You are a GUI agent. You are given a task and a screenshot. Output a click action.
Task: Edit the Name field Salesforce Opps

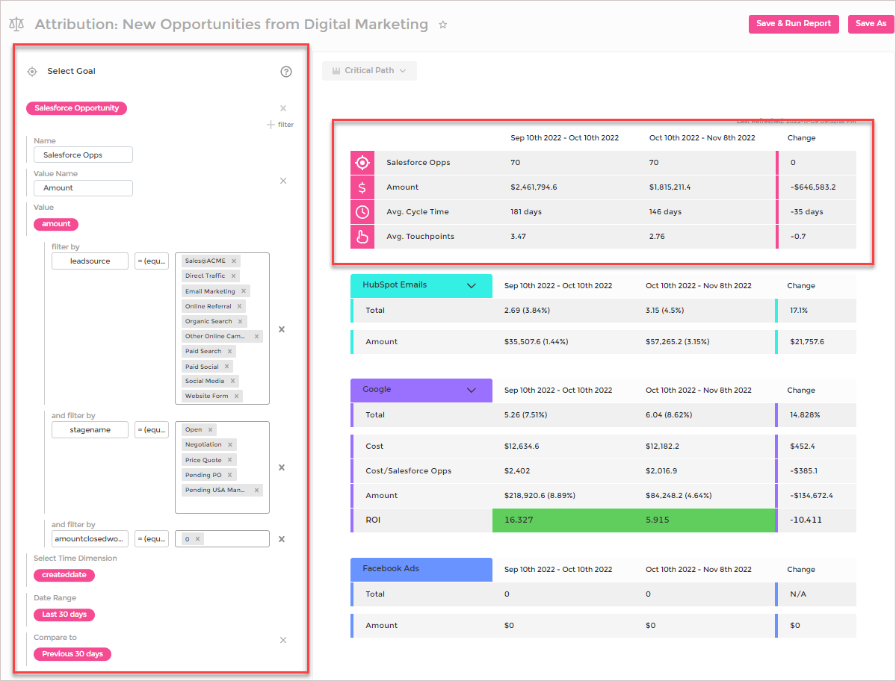pyautogui.click(x=84, y=155)
